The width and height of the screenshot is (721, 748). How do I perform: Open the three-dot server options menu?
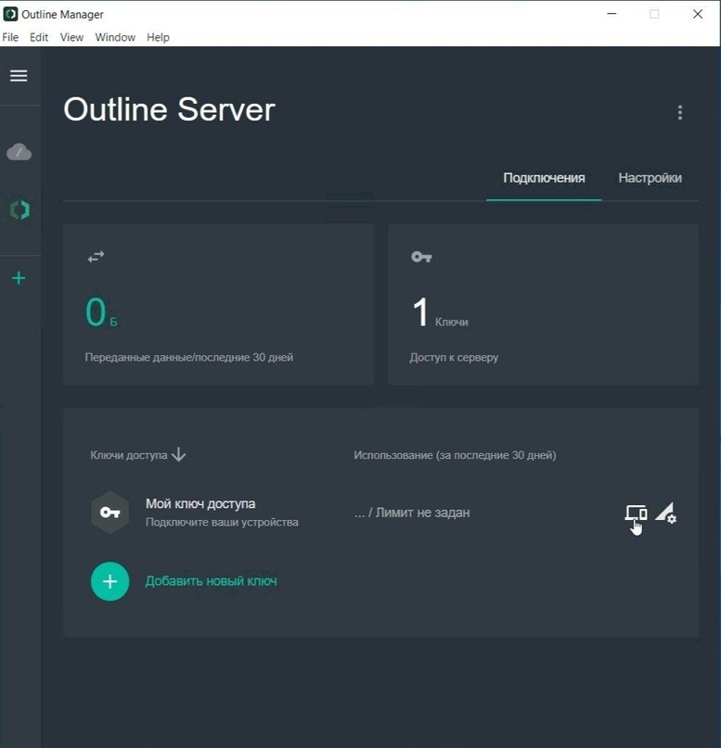pyautogui.click(x=680, y=112)
